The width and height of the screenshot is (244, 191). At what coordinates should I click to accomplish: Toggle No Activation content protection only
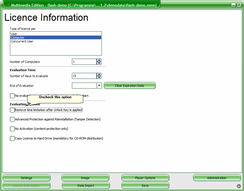(x=12, y=129)
